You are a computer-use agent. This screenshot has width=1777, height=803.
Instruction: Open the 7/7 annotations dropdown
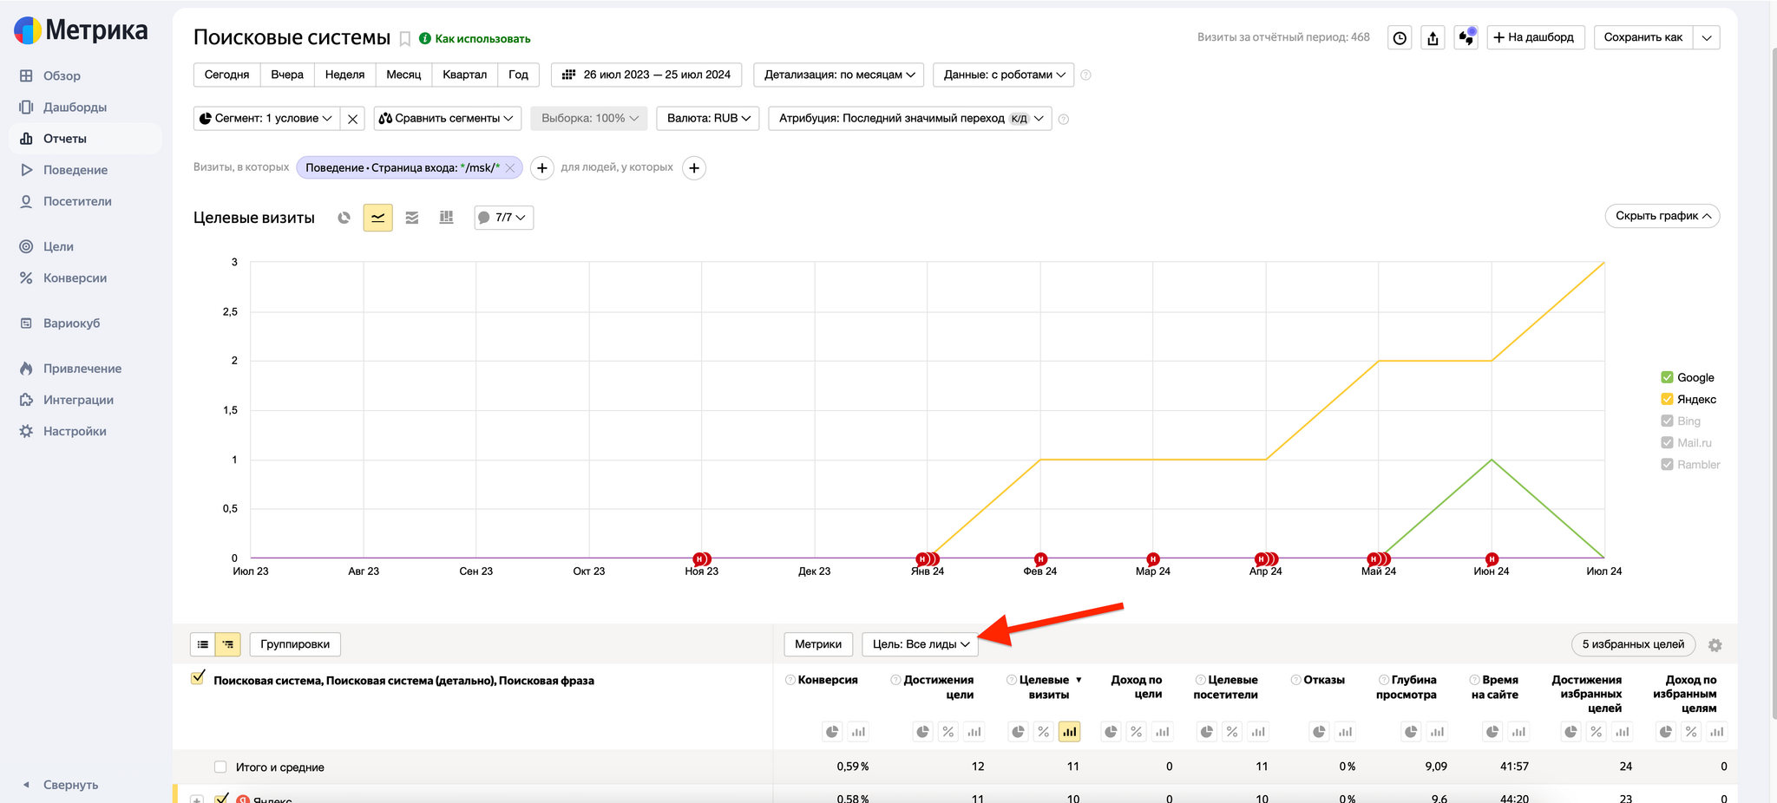503,218
